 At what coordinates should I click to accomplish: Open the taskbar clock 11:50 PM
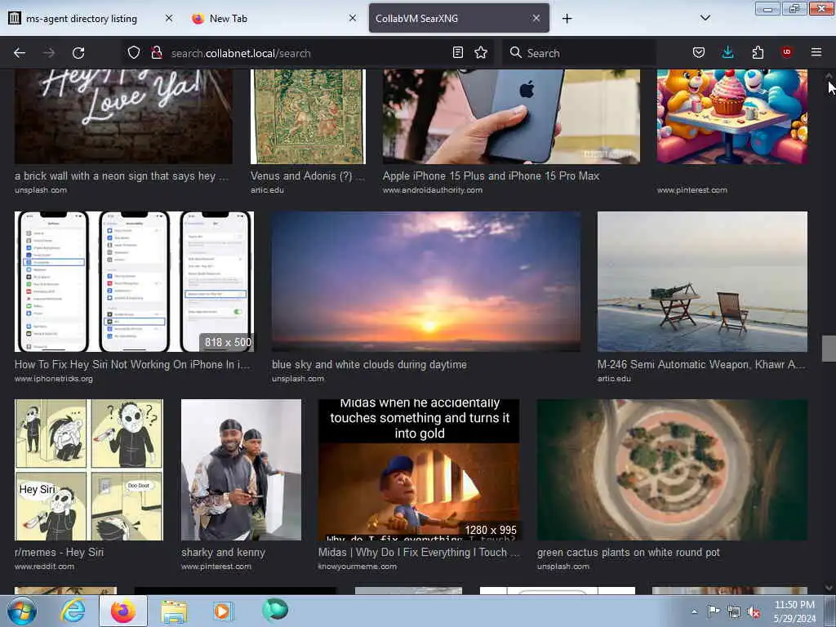pos(794,611)
